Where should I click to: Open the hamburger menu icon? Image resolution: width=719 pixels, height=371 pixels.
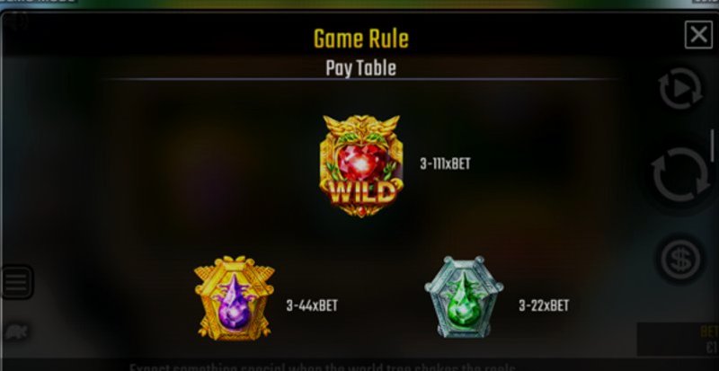(16, 282)
